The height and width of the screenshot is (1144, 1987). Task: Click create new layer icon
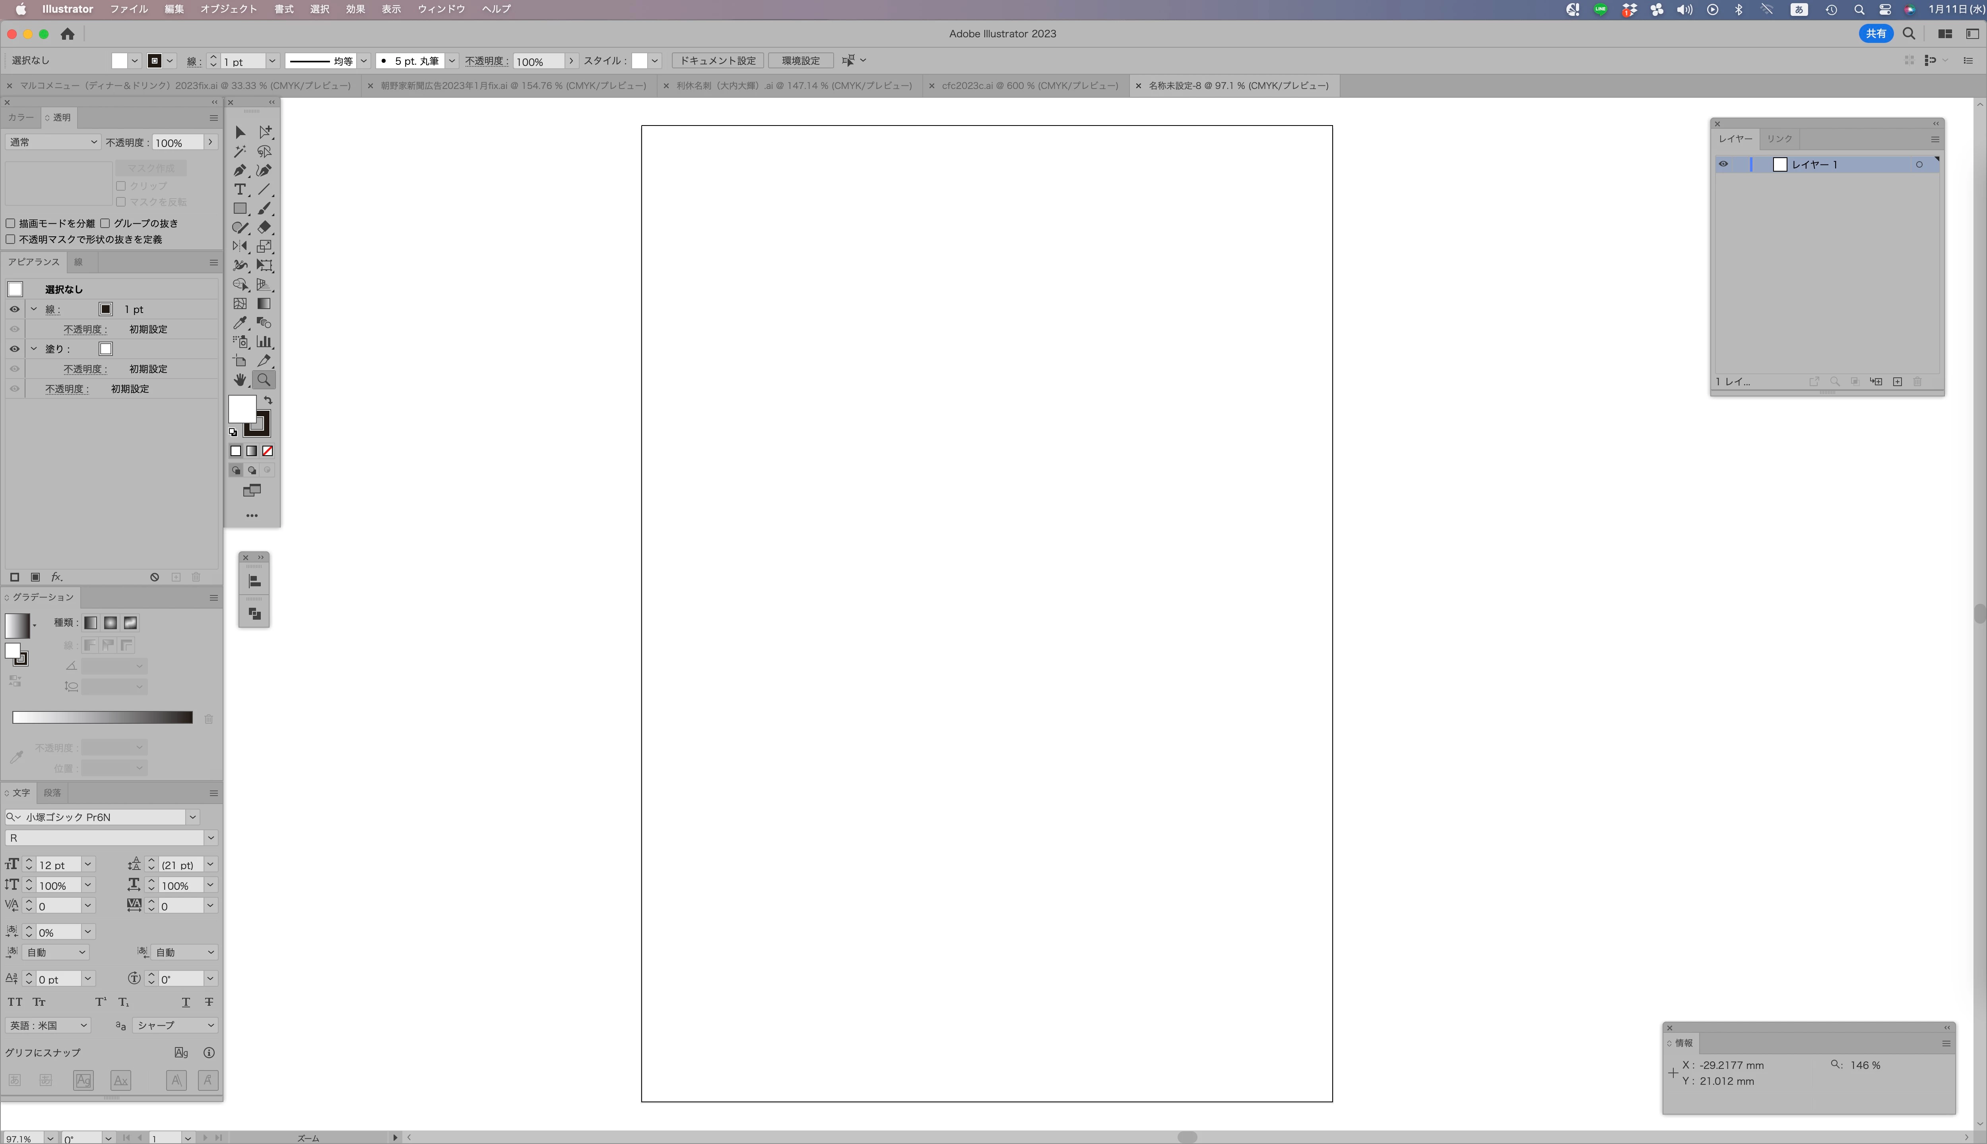click(x=1898, y=382)
